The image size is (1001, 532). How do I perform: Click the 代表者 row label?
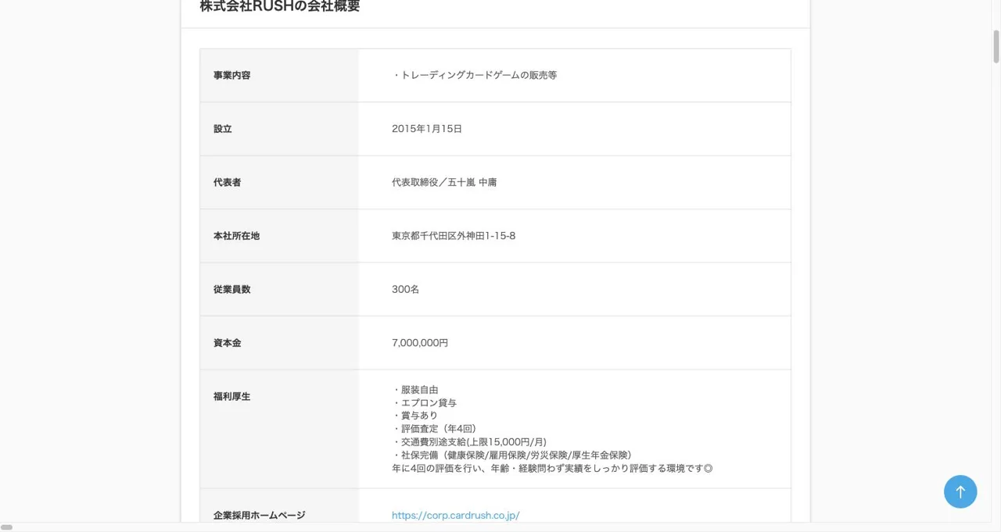click(228, 182)
